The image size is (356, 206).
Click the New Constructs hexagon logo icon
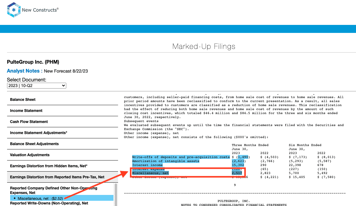[14, 10]
